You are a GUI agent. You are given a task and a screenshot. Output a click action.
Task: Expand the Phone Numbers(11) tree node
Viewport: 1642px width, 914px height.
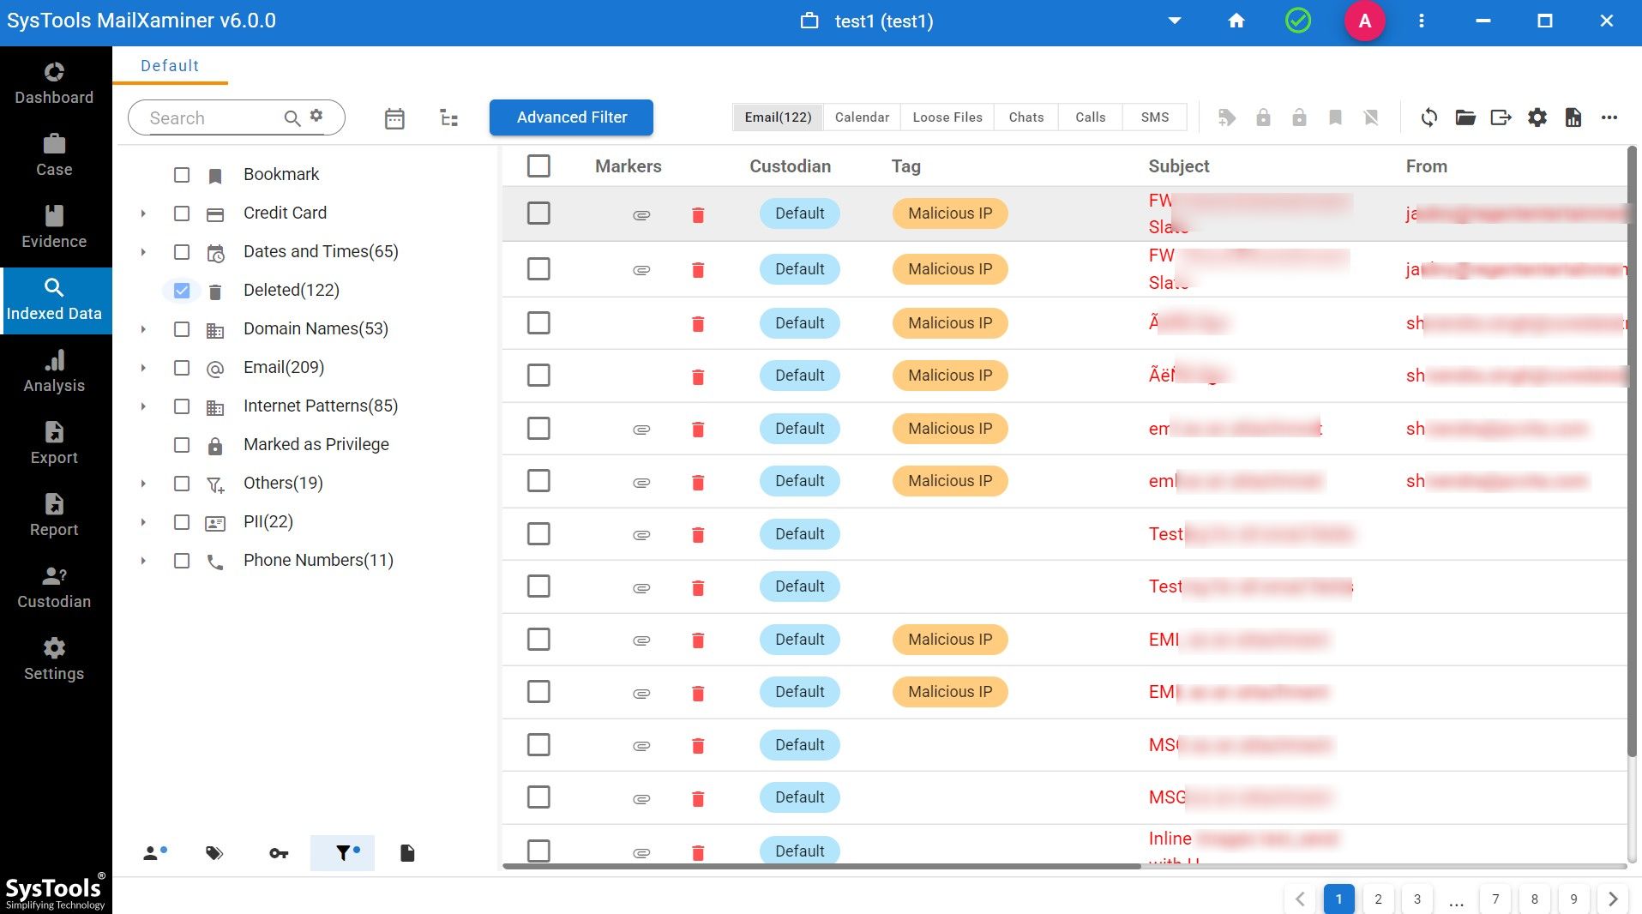click(143, 561)
